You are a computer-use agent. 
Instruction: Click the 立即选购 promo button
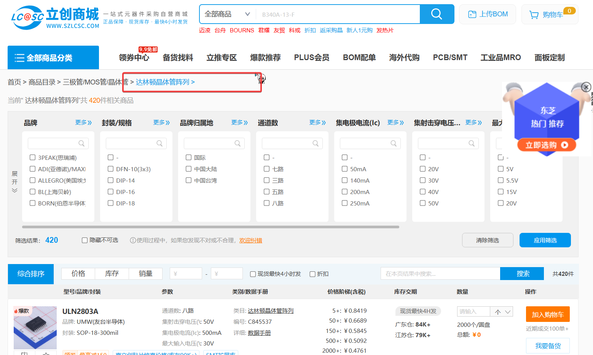[547, 145]
